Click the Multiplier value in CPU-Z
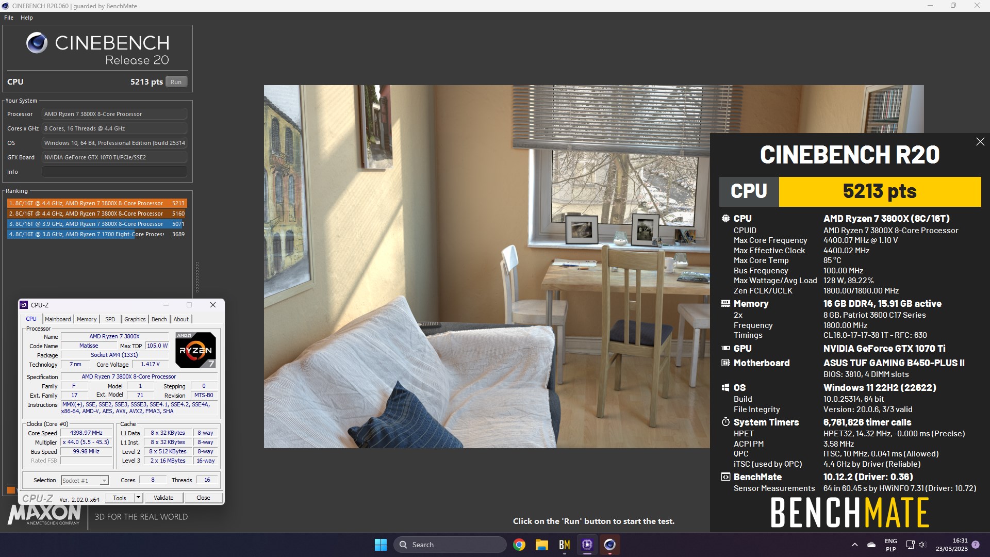Image resolution: width=990 pixels, height=557 pixels. pos(86,443)
